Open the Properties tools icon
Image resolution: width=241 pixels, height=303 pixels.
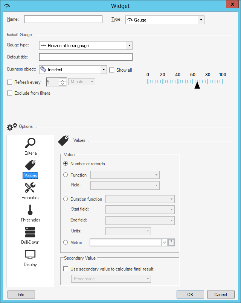(x=30, y=188)
